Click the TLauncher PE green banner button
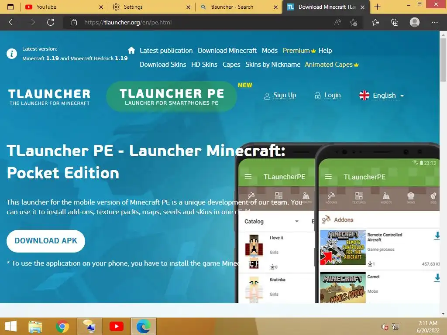The height and width of the screenshot is (335, 447). 172,96
